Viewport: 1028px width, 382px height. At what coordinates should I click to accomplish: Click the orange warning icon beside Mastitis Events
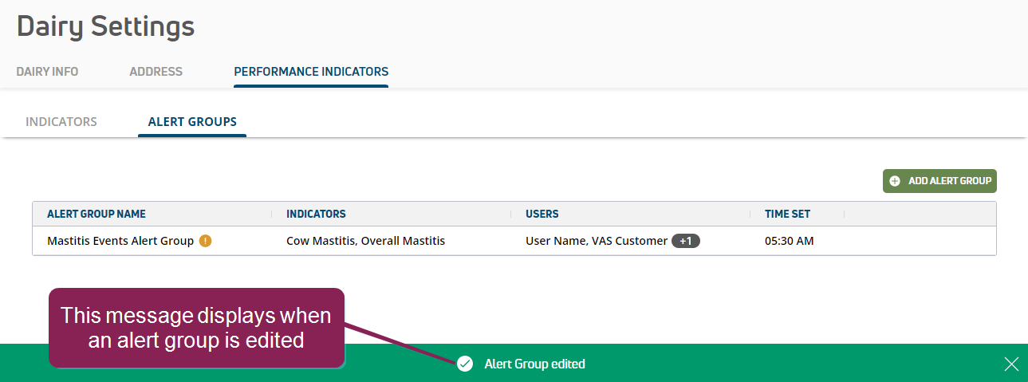[206, 241]
